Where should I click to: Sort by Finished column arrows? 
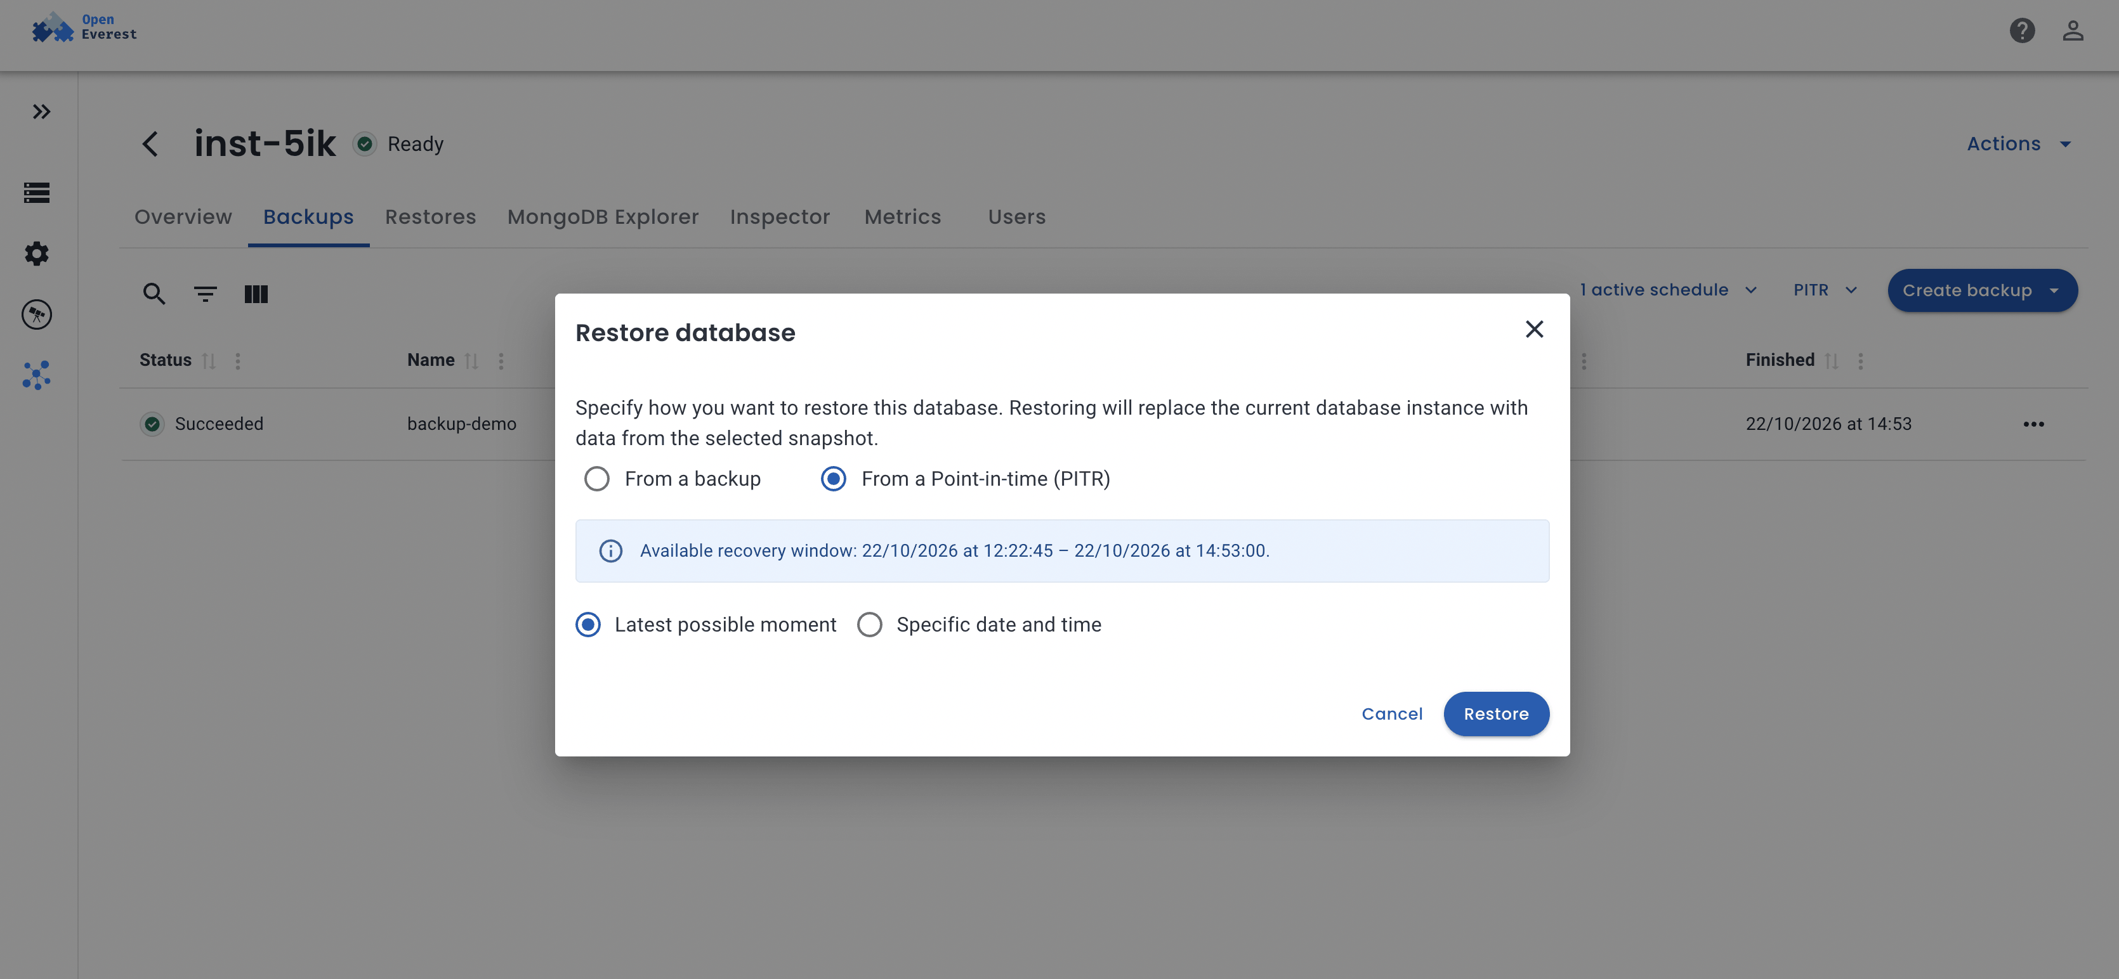click(1831, 361)
